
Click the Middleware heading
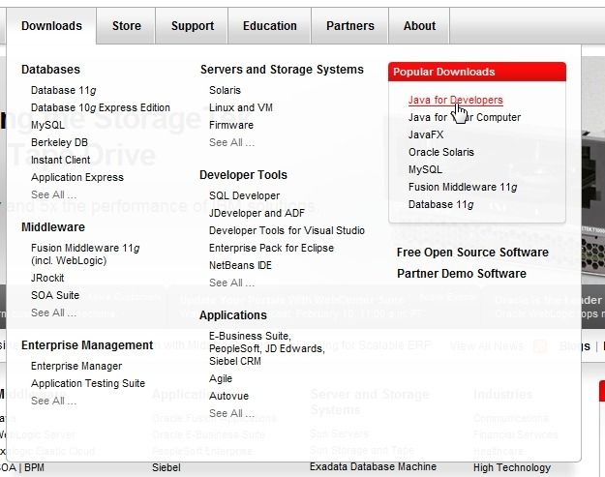point(53,227)
